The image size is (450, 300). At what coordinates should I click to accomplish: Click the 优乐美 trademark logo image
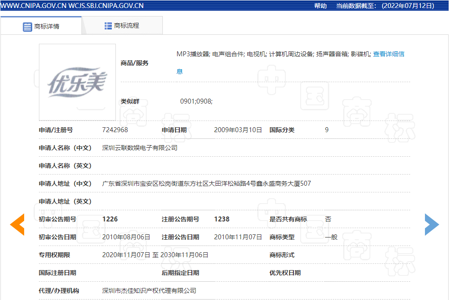click(x=77, y=82)
